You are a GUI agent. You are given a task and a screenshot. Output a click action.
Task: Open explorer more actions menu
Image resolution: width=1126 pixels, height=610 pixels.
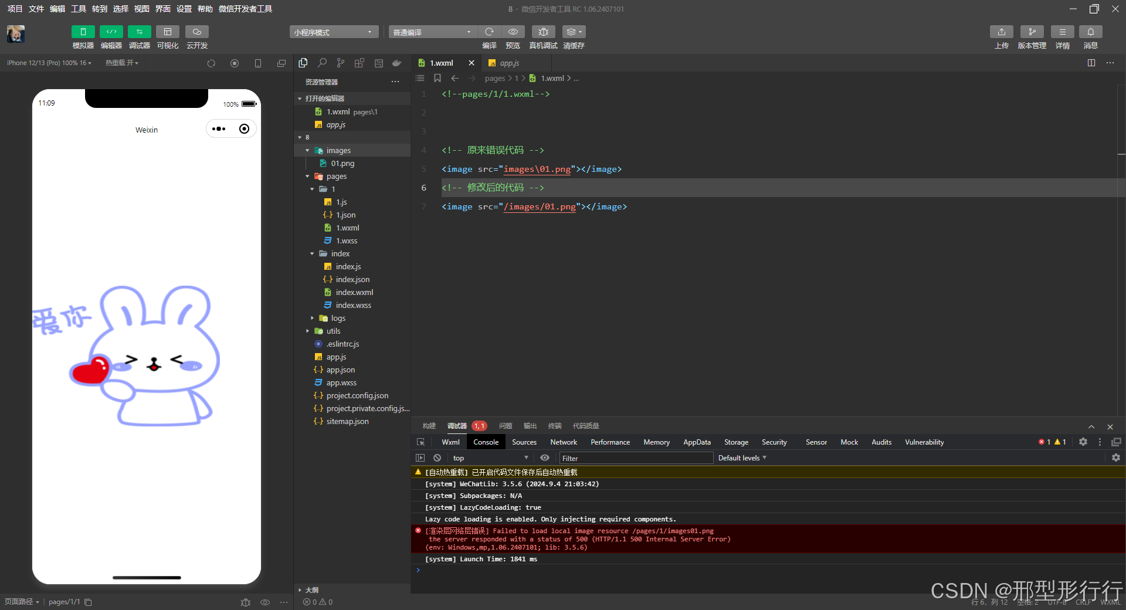click(x=395, y=82)
